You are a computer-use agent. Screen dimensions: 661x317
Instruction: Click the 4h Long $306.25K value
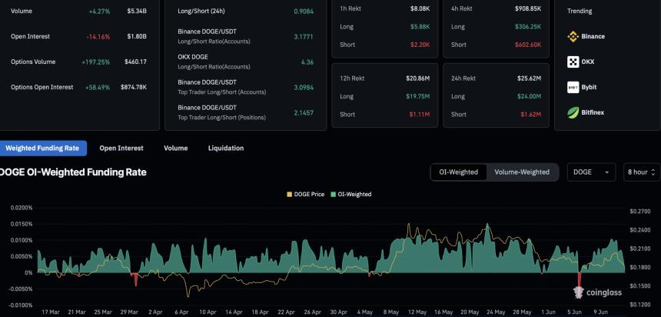pyautogui.click(x=528, y=27)
